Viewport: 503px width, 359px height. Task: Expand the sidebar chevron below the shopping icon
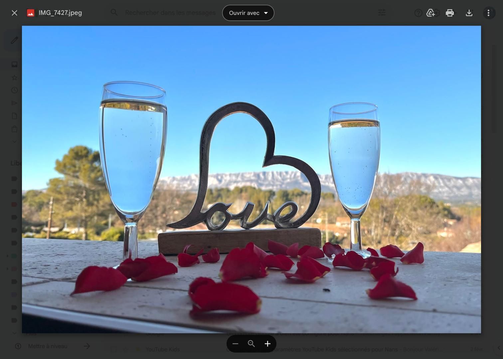tap(14, 142)
